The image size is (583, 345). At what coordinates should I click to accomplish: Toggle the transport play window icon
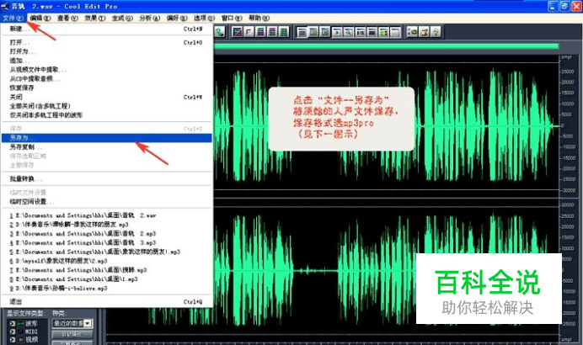click(x=337, y=32)
